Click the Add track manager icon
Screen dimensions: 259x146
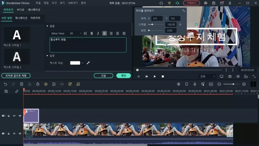pyautogui.click(x=6, y=91)
